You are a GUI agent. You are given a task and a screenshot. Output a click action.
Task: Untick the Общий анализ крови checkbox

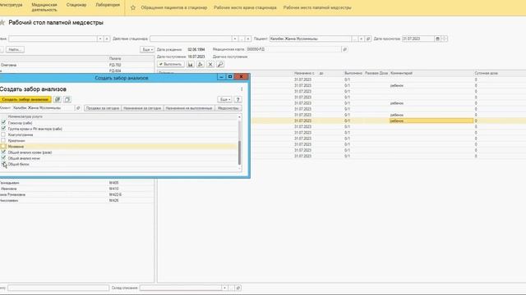click(3, 152)
